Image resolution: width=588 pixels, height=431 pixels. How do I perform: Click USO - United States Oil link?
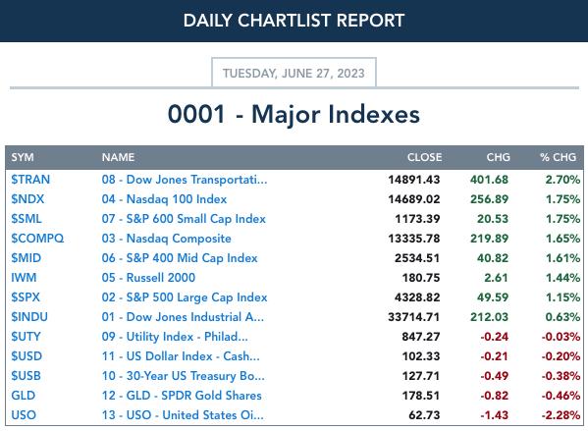click(183, 415)
